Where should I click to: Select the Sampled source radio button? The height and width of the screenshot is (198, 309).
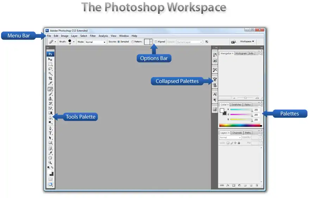tap(119, 42)
